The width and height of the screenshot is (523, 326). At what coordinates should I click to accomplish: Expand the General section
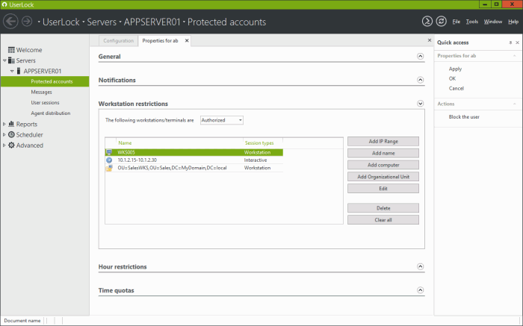pos(421,57)
